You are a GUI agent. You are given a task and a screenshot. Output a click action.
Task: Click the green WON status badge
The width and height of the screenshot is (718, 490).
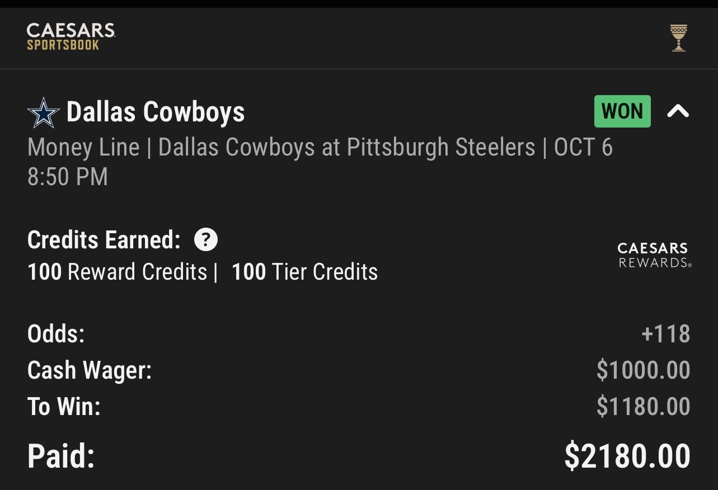[622, 111]
